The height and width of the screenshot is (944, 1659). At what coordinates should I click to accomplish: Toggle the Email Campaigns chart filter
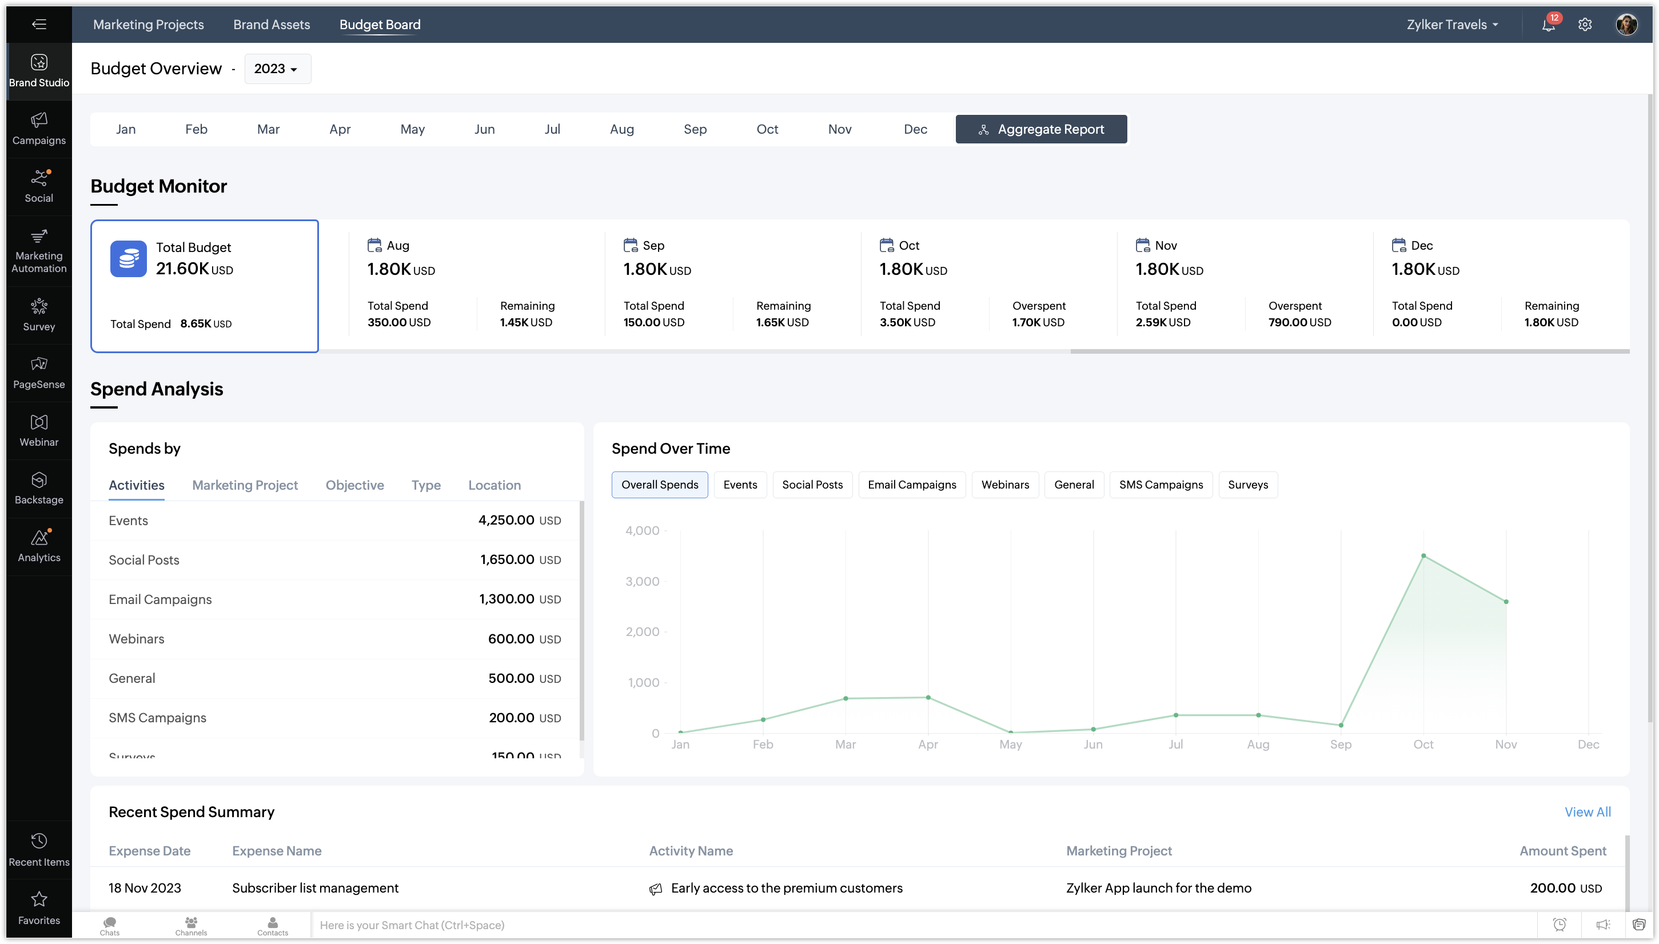coord(911,485)
